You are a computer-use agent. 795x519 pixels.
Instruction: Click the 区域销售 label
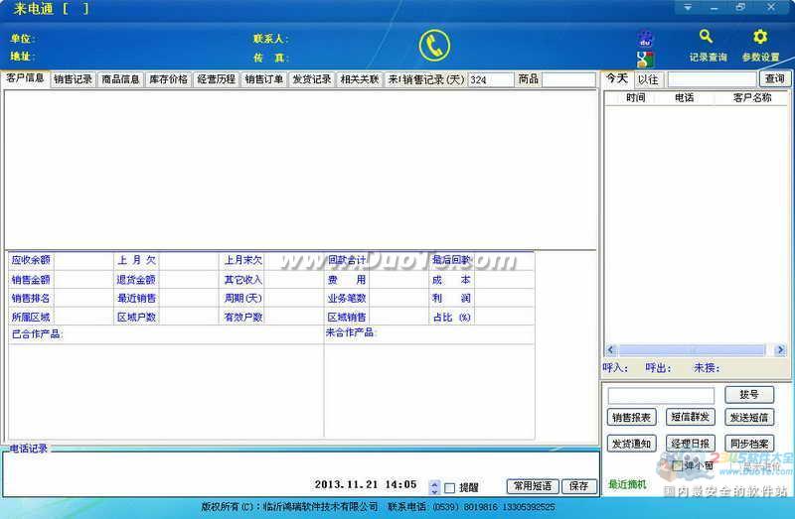coord(347,317)
